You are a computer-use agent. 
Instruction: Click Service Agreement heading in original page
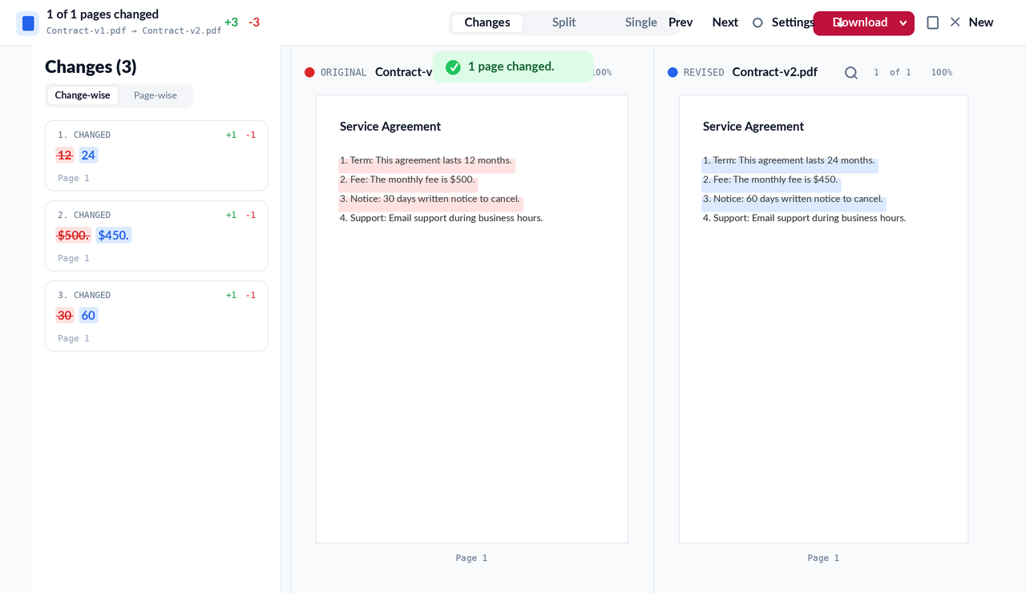point(390,127)
